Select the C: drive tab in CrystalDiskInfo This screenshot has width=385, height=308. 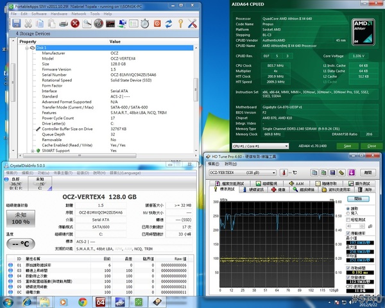40,184
